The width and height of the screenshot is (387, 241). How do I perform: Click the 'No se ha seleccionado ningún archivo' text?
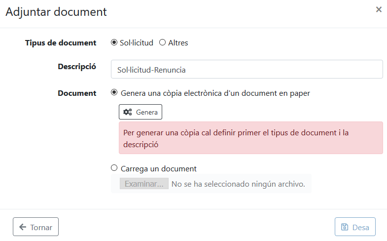(238, 184)
